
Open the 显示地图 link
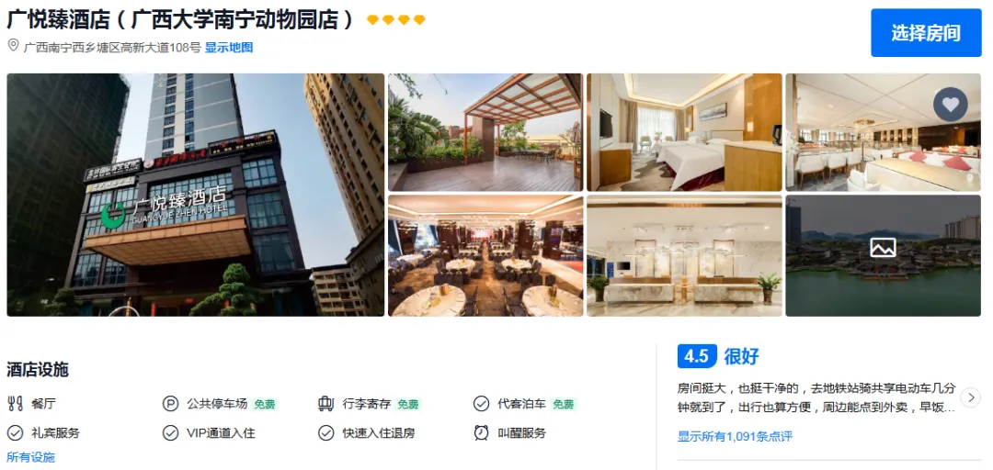coord(229,48)
